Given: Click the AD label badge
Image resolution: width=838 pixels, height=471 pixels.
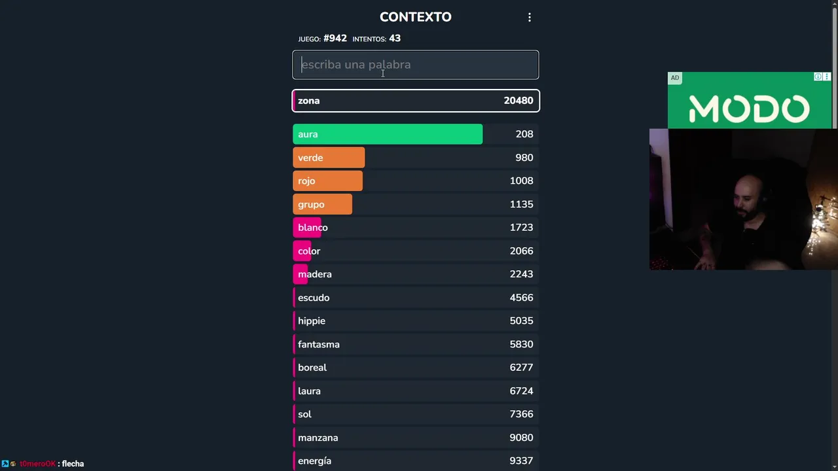Looking at the screenshot, I should pos(674,78).
